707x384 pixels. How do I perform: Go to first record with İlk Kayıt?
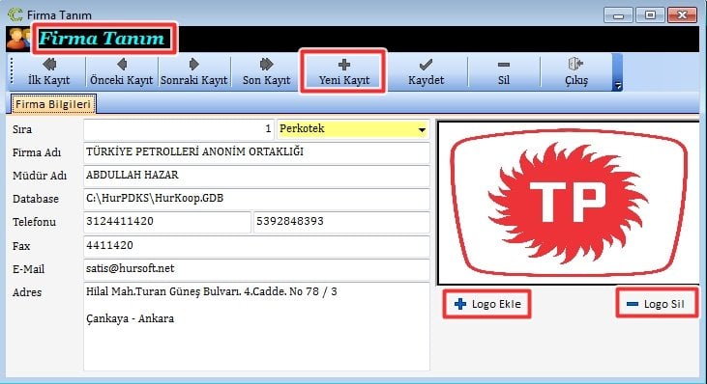49,72
